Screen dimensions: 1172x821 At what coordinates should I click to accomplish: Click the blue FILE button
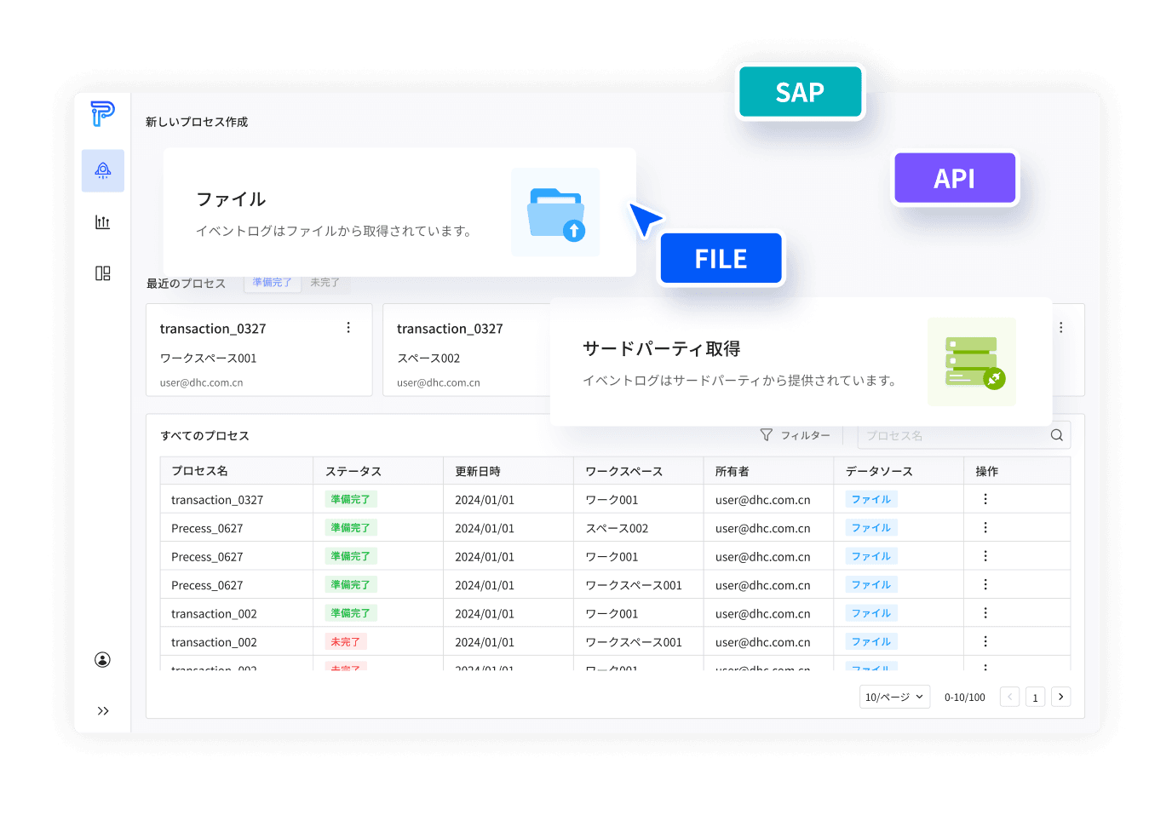(721, 258)
